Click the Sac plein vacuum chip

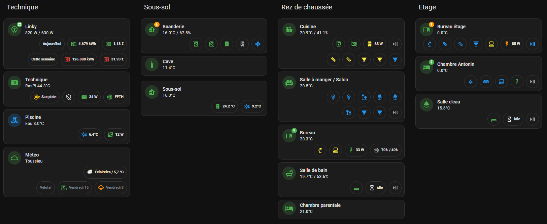(45, 97)
